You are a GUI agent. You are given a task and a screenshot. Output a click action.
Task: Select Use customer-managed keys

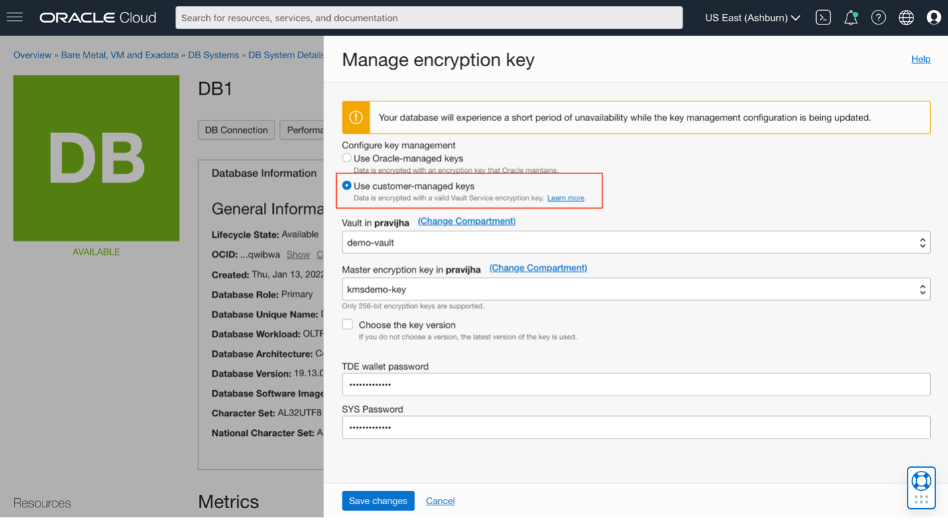click(x=347, y=185)
